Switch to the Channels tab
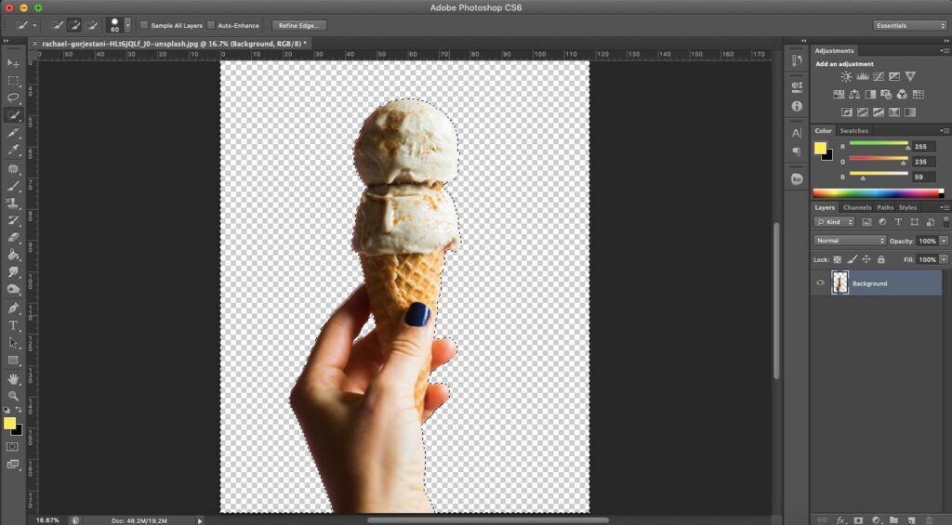Viewport: 952px width, 525px height. coord(856,207)
